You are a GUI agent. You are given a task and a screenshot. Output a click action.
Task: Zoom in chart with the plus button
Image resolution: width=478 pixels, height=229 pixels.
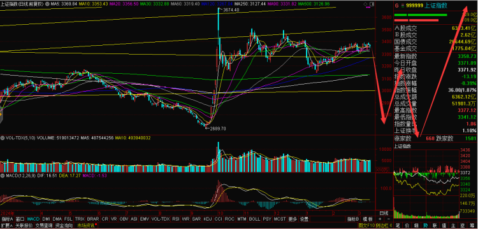point(380,219)
